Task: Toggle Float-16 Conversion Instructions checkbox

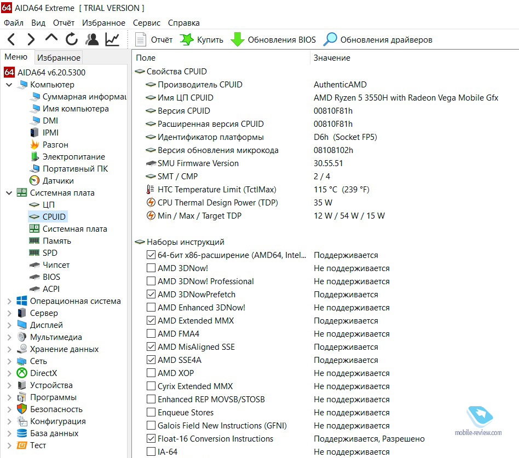Action: (x=151, y=438)
